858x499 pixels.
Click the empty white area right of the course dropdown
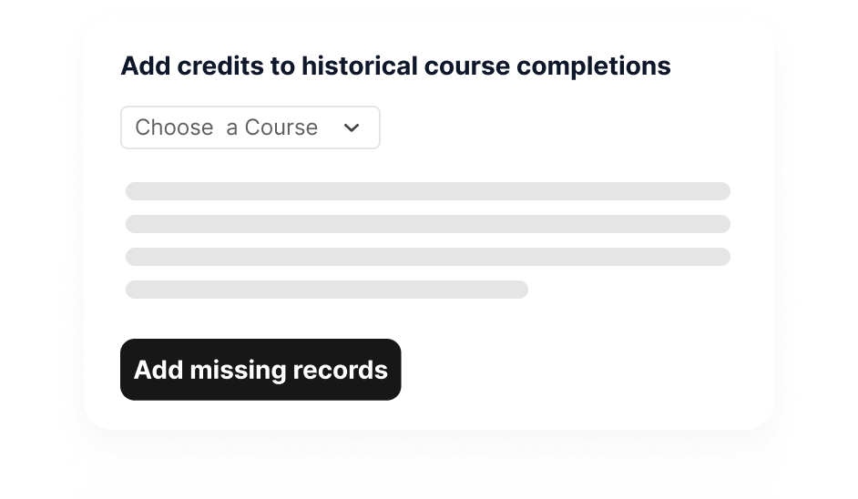coord(565,127)
